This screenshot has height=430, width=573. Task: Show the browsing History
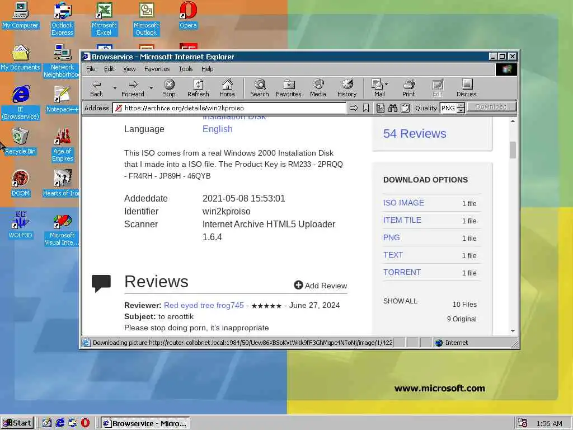coord(347,88)
